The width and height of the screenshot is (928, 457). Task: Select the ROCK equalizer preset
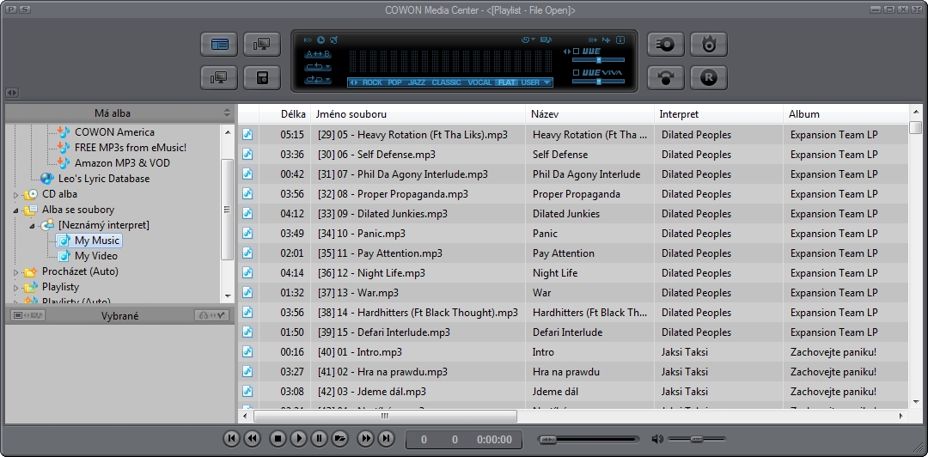click(x=372, y=82)
